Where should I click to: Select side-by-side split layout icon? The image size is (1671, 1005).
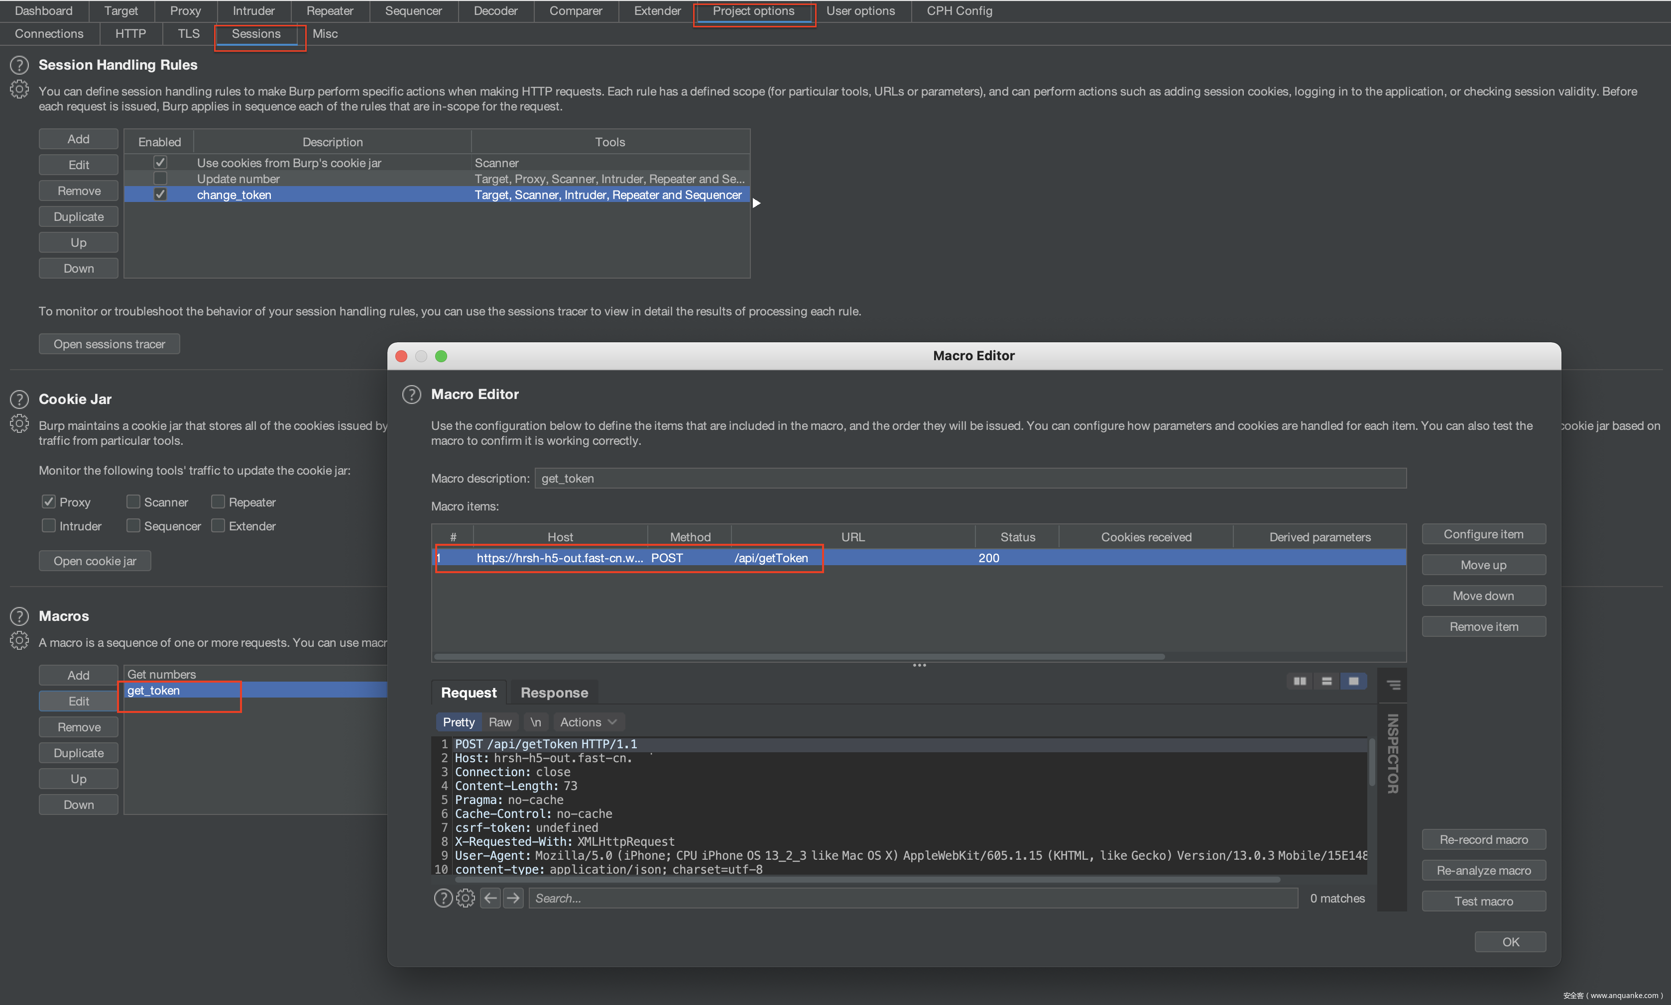[x=1299, y=681]
